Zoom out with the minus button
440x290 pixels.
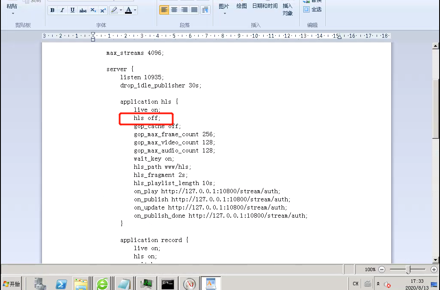pos(382,269)
